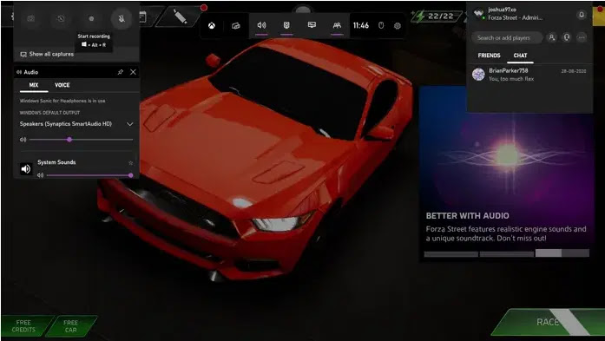Start recording with the record dot button
605x341 pixels.
coord(91,18)
